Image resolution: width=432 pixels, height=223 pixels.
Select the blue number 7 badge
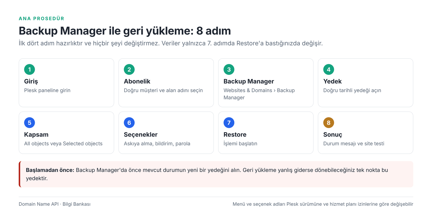click(229, 123)
